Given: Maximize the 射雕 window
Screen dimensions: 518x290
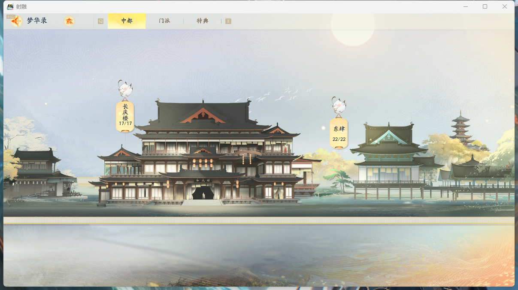Looking at the screenshot, I should click(485, 6).
